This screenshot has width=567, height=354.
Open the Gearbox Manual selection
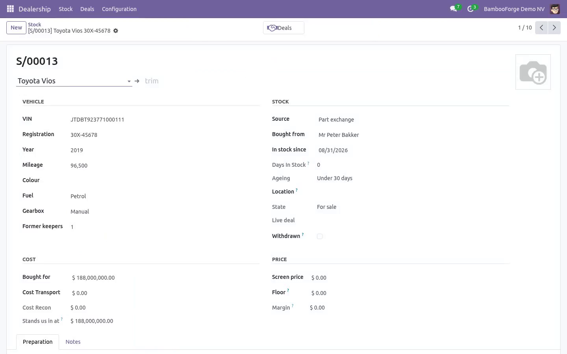(x=163, y=212)
